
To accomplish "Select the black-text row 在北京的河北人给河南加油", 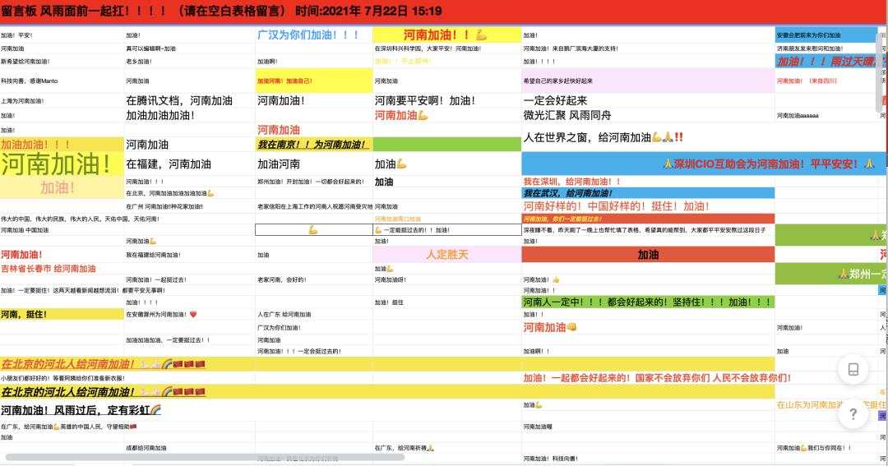I will tap(387, 392).
